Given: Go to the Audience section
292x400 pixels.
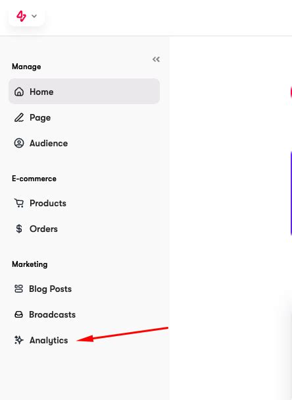Looking at the screenshot, I should tap(84, 143).
